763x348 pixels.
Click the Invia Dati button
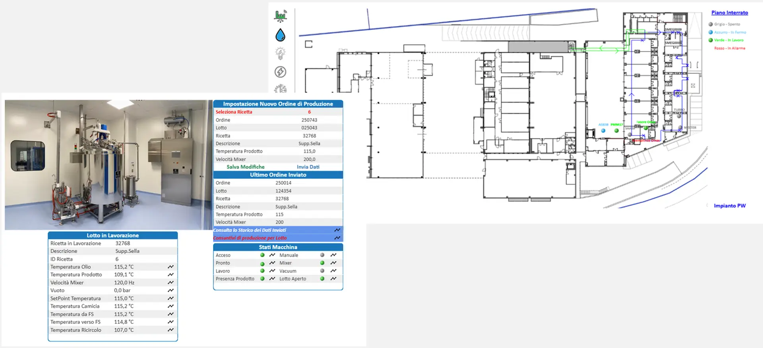pos(308,167)
